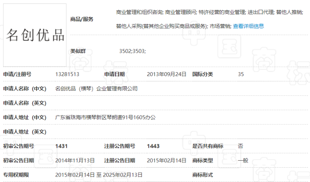Click the exclusive rights period date range
Image resolution: width=310 pixels, height=182 pixels.
click(x=99, y=175)
